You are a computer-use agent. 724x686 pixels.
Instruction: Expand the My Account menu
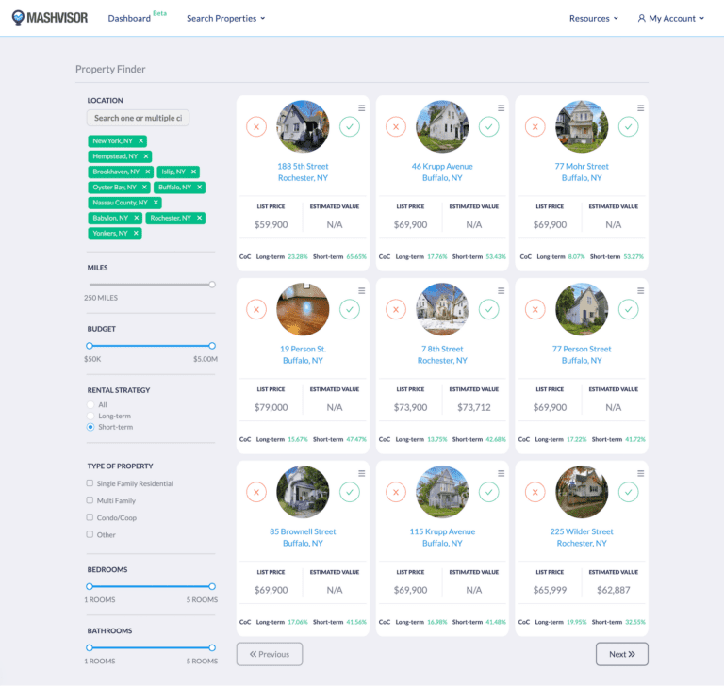pyautogui.click(x=672, y=18)
